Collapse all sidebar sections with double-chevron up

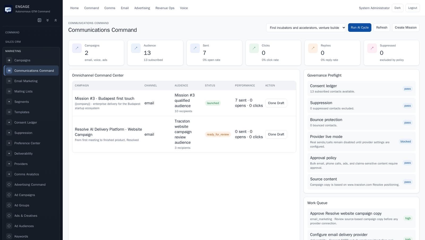56,20
